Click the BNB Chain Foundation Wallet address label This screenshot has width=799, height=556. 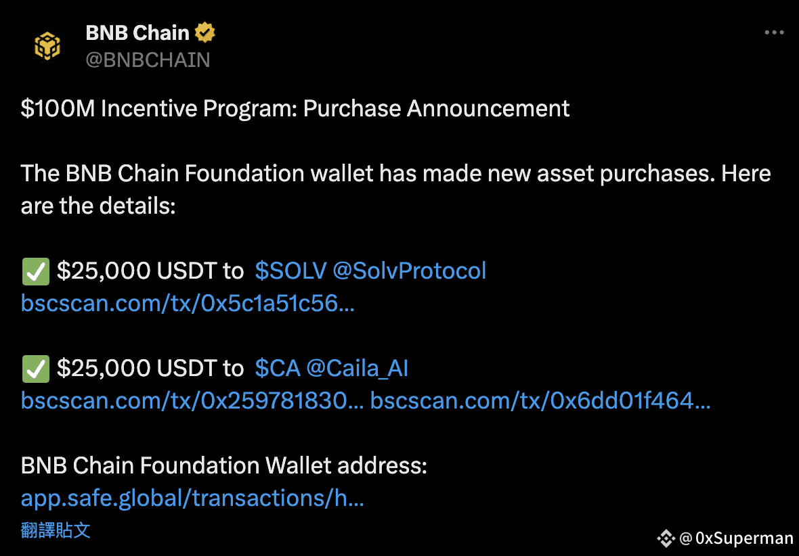[x=223, y=467]
